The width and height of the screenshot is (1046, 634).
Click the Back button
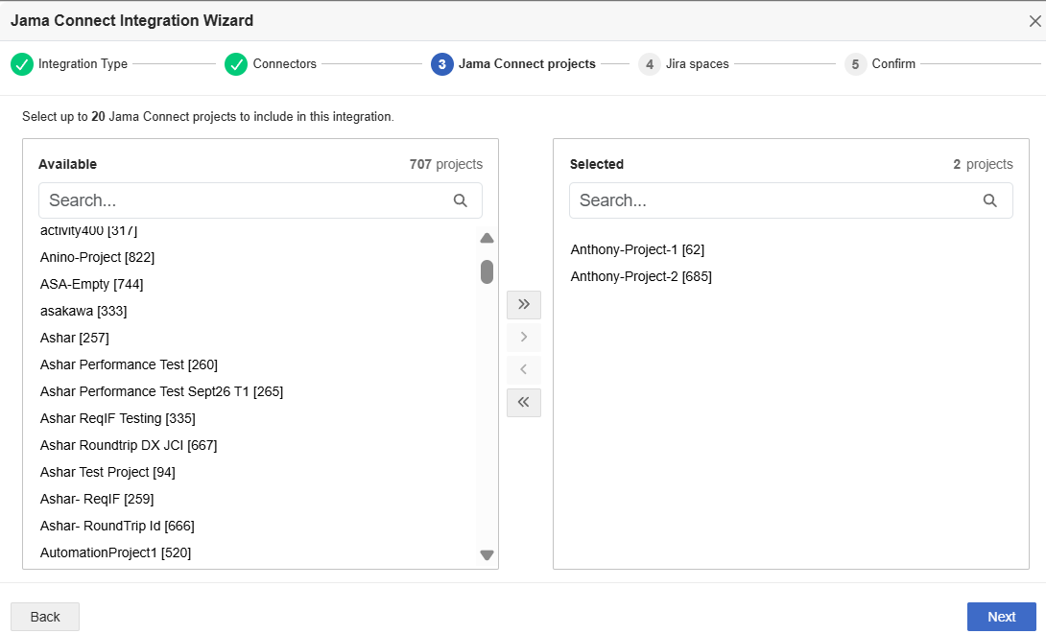(45, 617)
